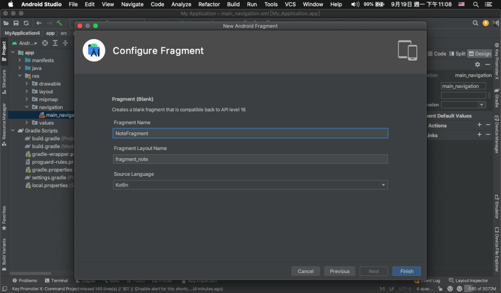Click the Fragment Layout Name field
This screenshot has width=501, height=293.
(250, 159)
